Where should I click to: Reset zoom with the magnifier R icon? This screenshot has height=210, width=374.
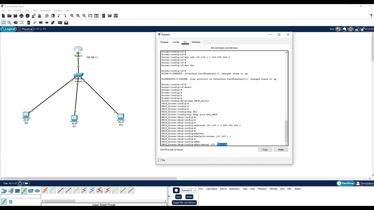pos(78,16)
